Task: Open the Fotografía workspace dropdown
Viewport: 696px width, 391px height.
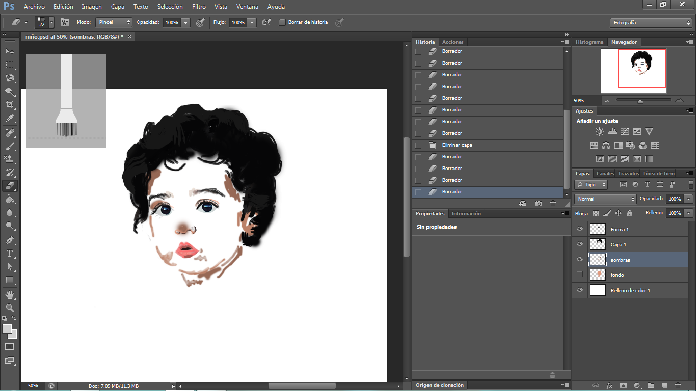Action: pyautogui.click(x=651, y=22)
